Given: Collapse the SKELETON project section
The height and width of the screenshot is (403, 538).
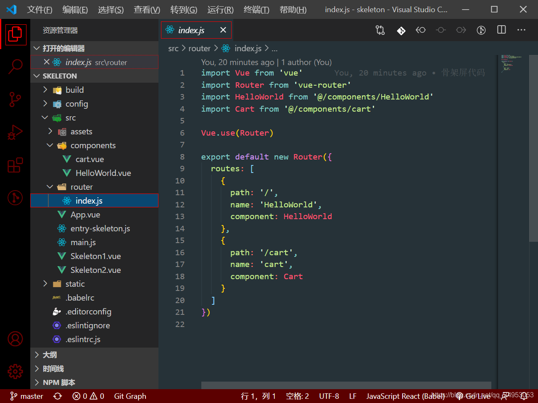Looking at the screenshot, I should [95, 76].
